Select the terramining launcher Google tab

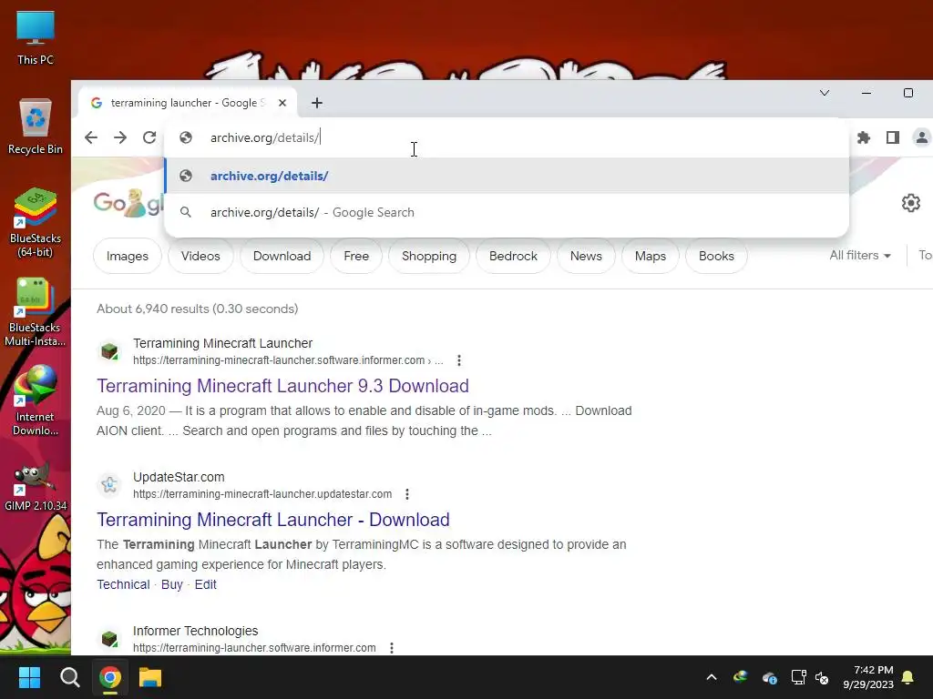click(x=188, y=103)
